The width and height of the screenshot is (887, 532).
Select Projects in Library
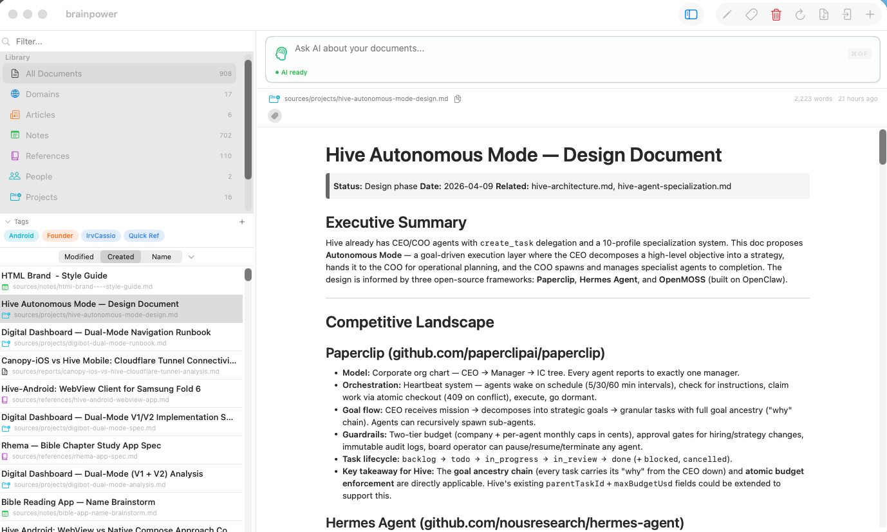(119, 197)
